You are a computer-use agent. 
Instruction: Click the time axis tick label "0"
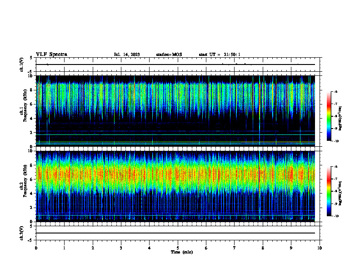(36, 248)
